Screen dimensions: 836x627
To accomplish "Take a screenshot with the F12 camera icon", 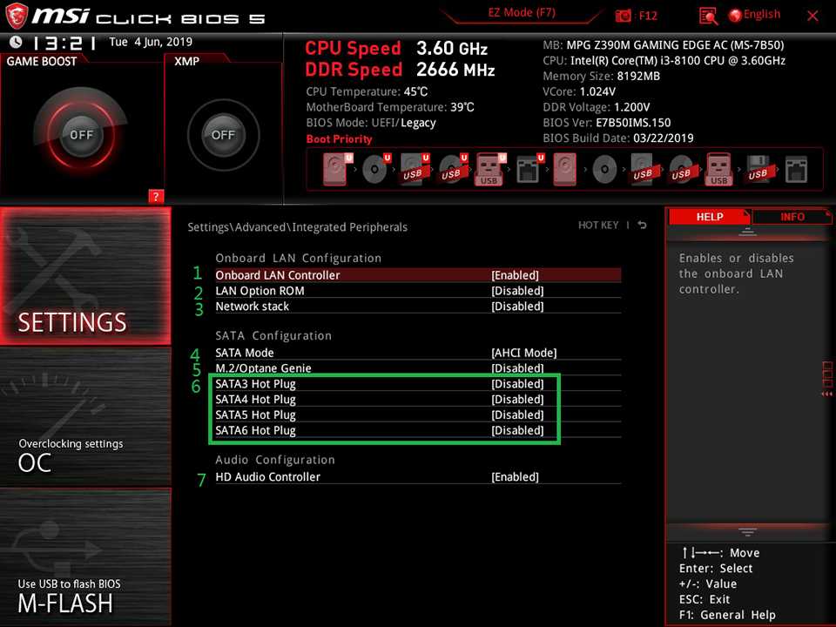I will point(624,16).
